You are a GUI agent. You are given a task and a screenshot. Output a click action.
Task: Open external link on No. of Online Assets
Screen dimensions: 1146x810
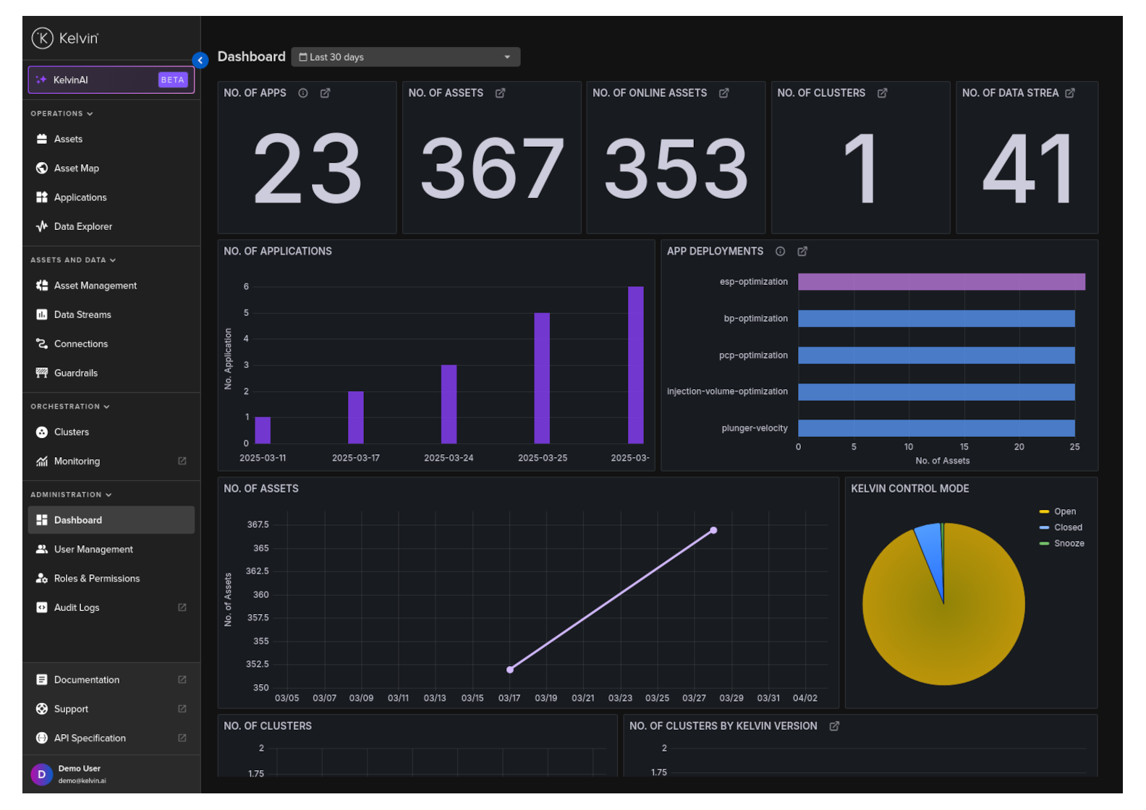(x=723, y=93)
